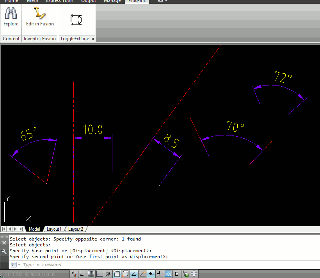
Task: Select the 70° angular dimension text
Action: (x=235, y=127)
